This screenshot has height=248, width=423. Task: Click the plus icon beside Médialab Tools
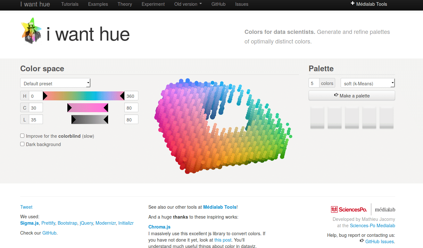(353, 4)
